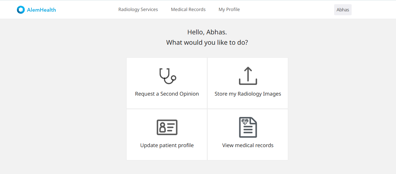Click the stethoscope icon

coord(168,76)
